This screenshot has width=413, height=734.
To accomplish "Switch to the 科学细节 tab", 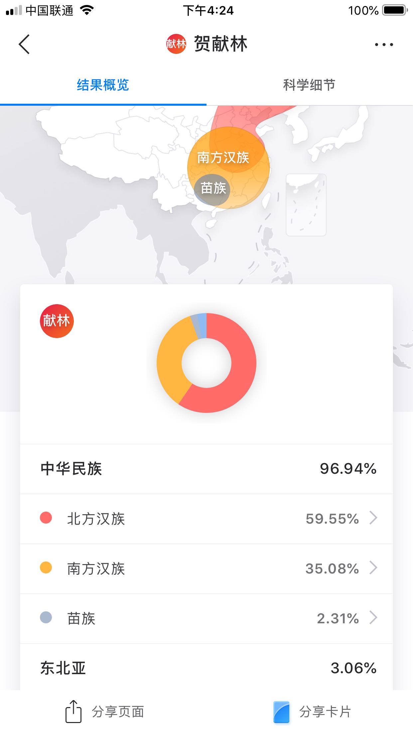I will 309,85.
